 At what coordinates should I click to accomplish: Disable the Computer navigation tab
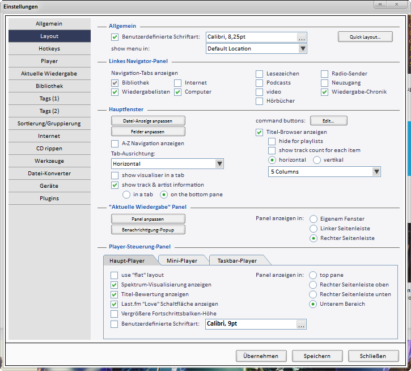177,92
